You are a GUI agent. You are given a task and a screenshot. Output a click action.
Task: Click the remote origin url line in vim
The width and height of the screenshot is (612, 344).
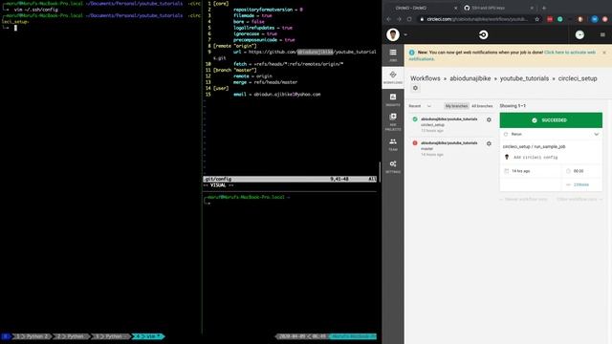point(304,52)
